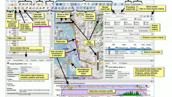Toggle the Military checkbox
The height and width of the screenshot is (97, 172).
[x=134, y=22]
